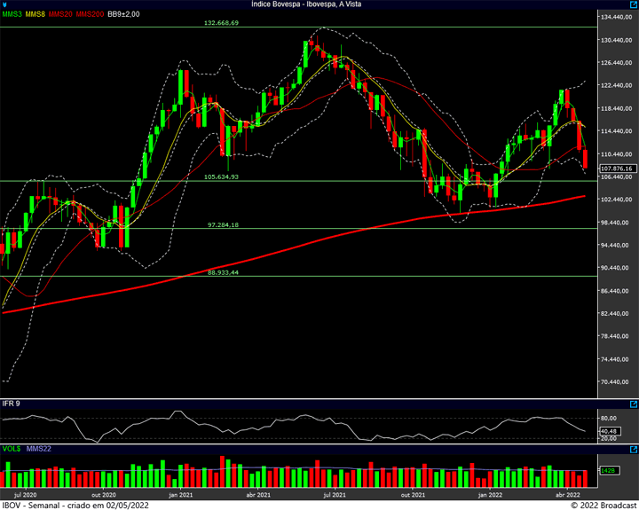Click the IFR value tag 40,48
This screenshot has width=639, height=510.
(609, 433)
